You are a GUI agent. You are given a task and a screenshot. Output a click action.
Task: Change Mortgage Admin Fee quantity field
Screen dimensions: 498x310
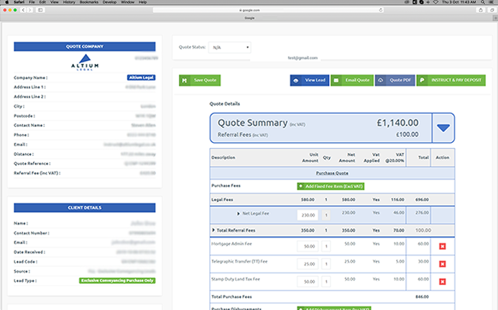pos(326,246)
